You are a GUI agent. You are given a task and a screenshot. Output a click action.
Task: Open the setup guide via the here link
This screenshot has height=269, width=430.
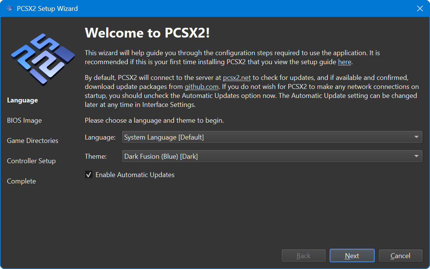pyautogui.click(x=344, y=62)
